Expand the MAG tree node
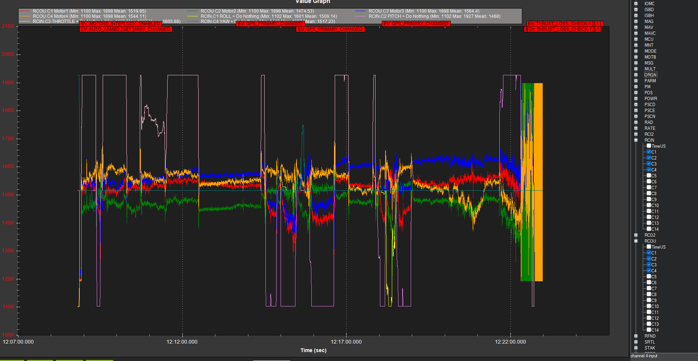 pos(636,22)
